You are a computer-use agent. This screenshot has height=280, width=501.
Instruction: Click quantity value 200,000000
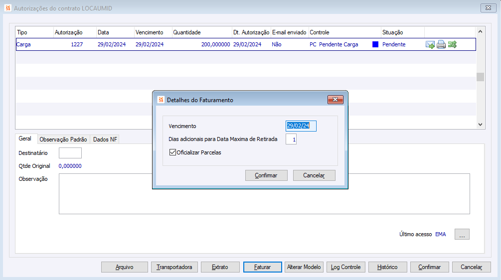coord(215,44)
